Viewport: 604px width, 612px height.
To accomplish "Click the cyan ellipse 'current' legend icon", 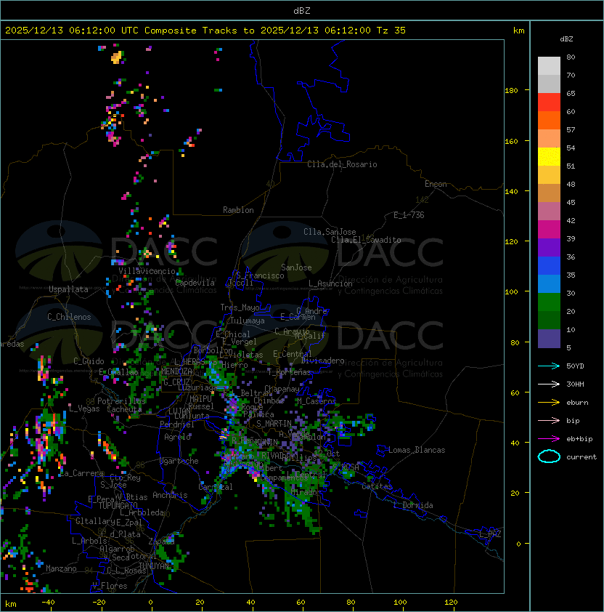I will (x=549, y=456).
